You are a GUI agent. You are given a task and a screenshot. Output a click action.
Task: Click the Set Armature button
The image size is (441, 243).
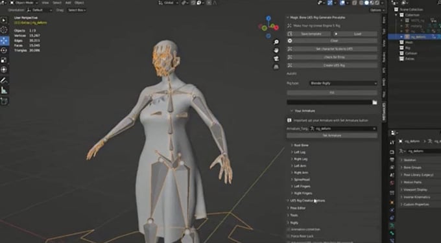click(332, 135)
